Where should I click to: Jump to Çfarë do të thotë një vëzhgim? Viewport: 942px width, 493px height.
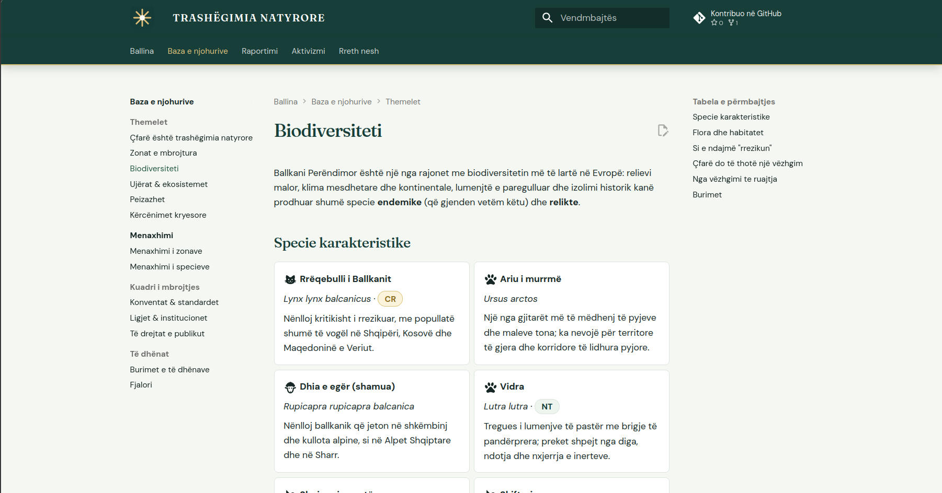748,163
